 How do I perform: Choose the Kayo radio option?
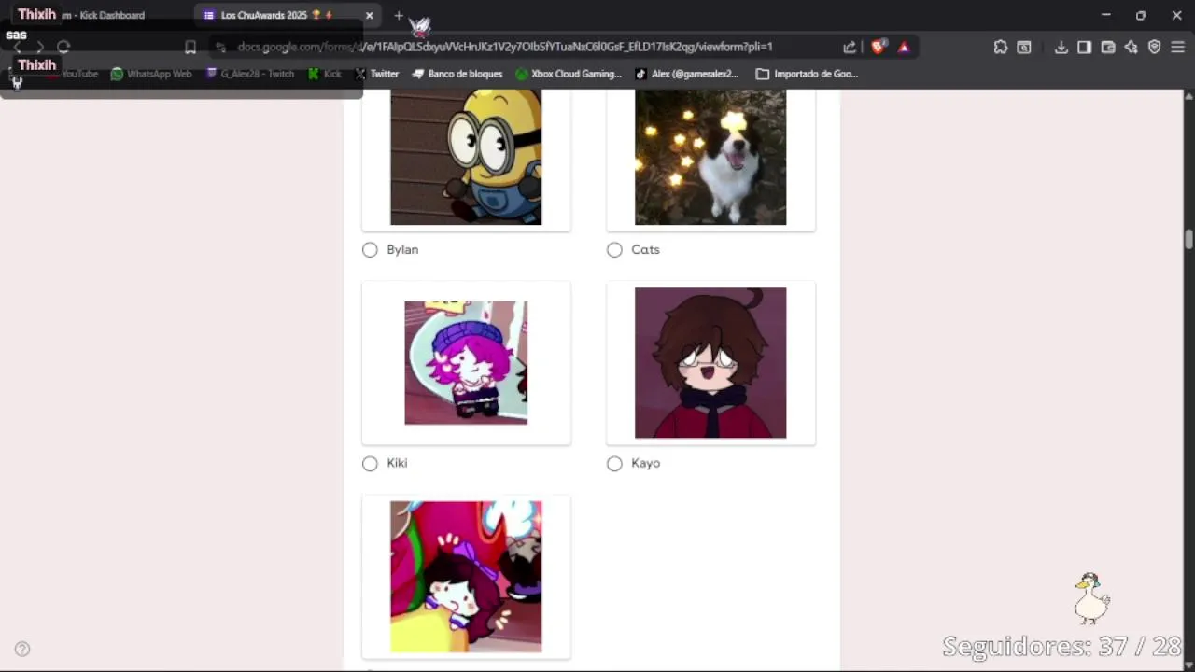(614, 463)
